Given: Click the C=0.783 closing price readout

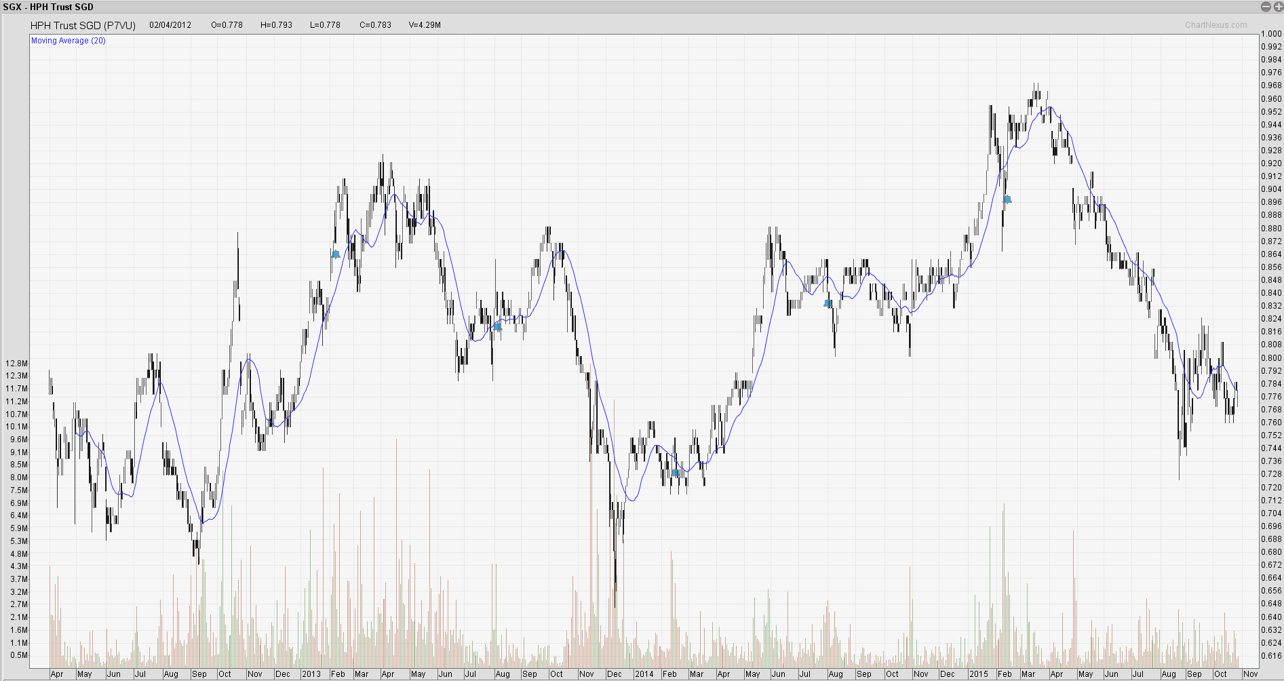Looking at the screenshot, I should pos(375,25).
